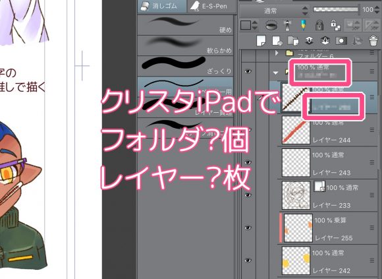382x279 pixels.
Task: Switch to the E-S-Pen tab
Action: click(211, 6)
